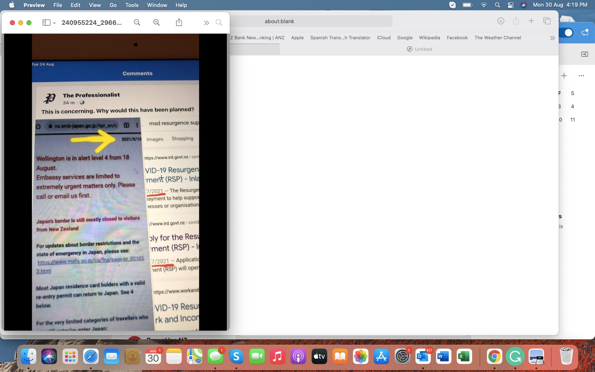595x372 pixels.
Task: Open the View menu
Action: click(x=95, y=5)
